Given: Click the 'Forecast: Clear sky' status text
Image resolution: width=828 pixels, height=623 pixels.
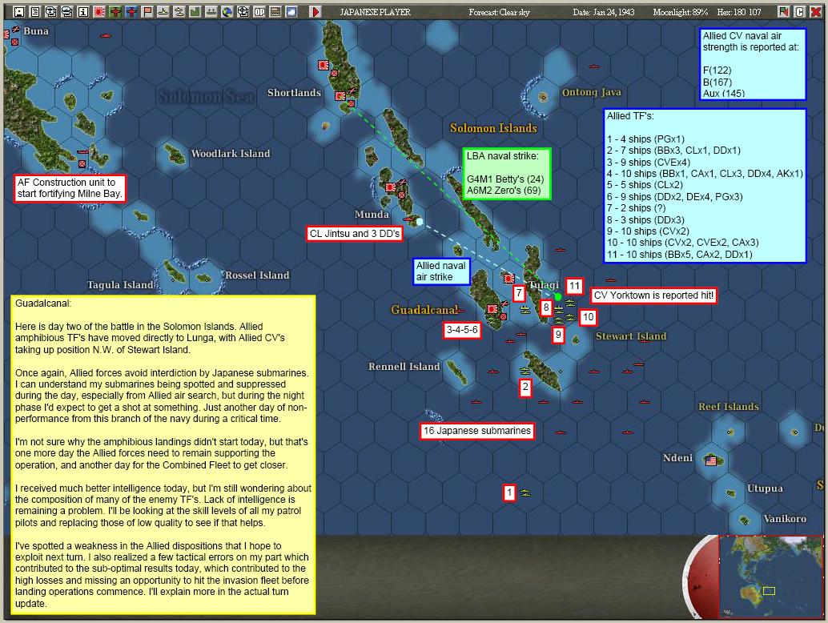Looking at the screenshot, I should coord(499,12).
